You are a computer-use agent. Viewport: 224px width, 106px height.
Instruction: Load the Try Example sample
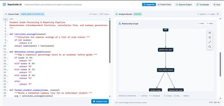click(203, 4)
